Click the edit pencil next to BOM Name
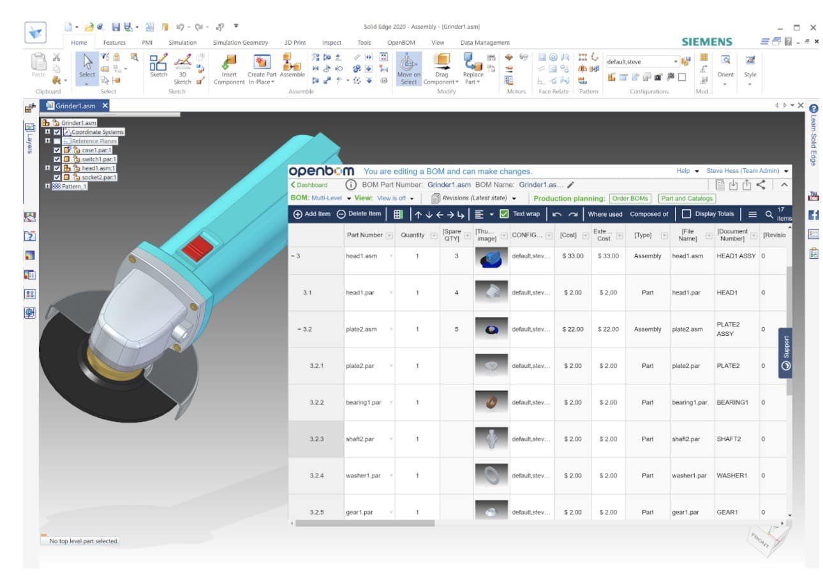Screen dimensions: 823x575 pyautogui.click(x=571, y=185)
